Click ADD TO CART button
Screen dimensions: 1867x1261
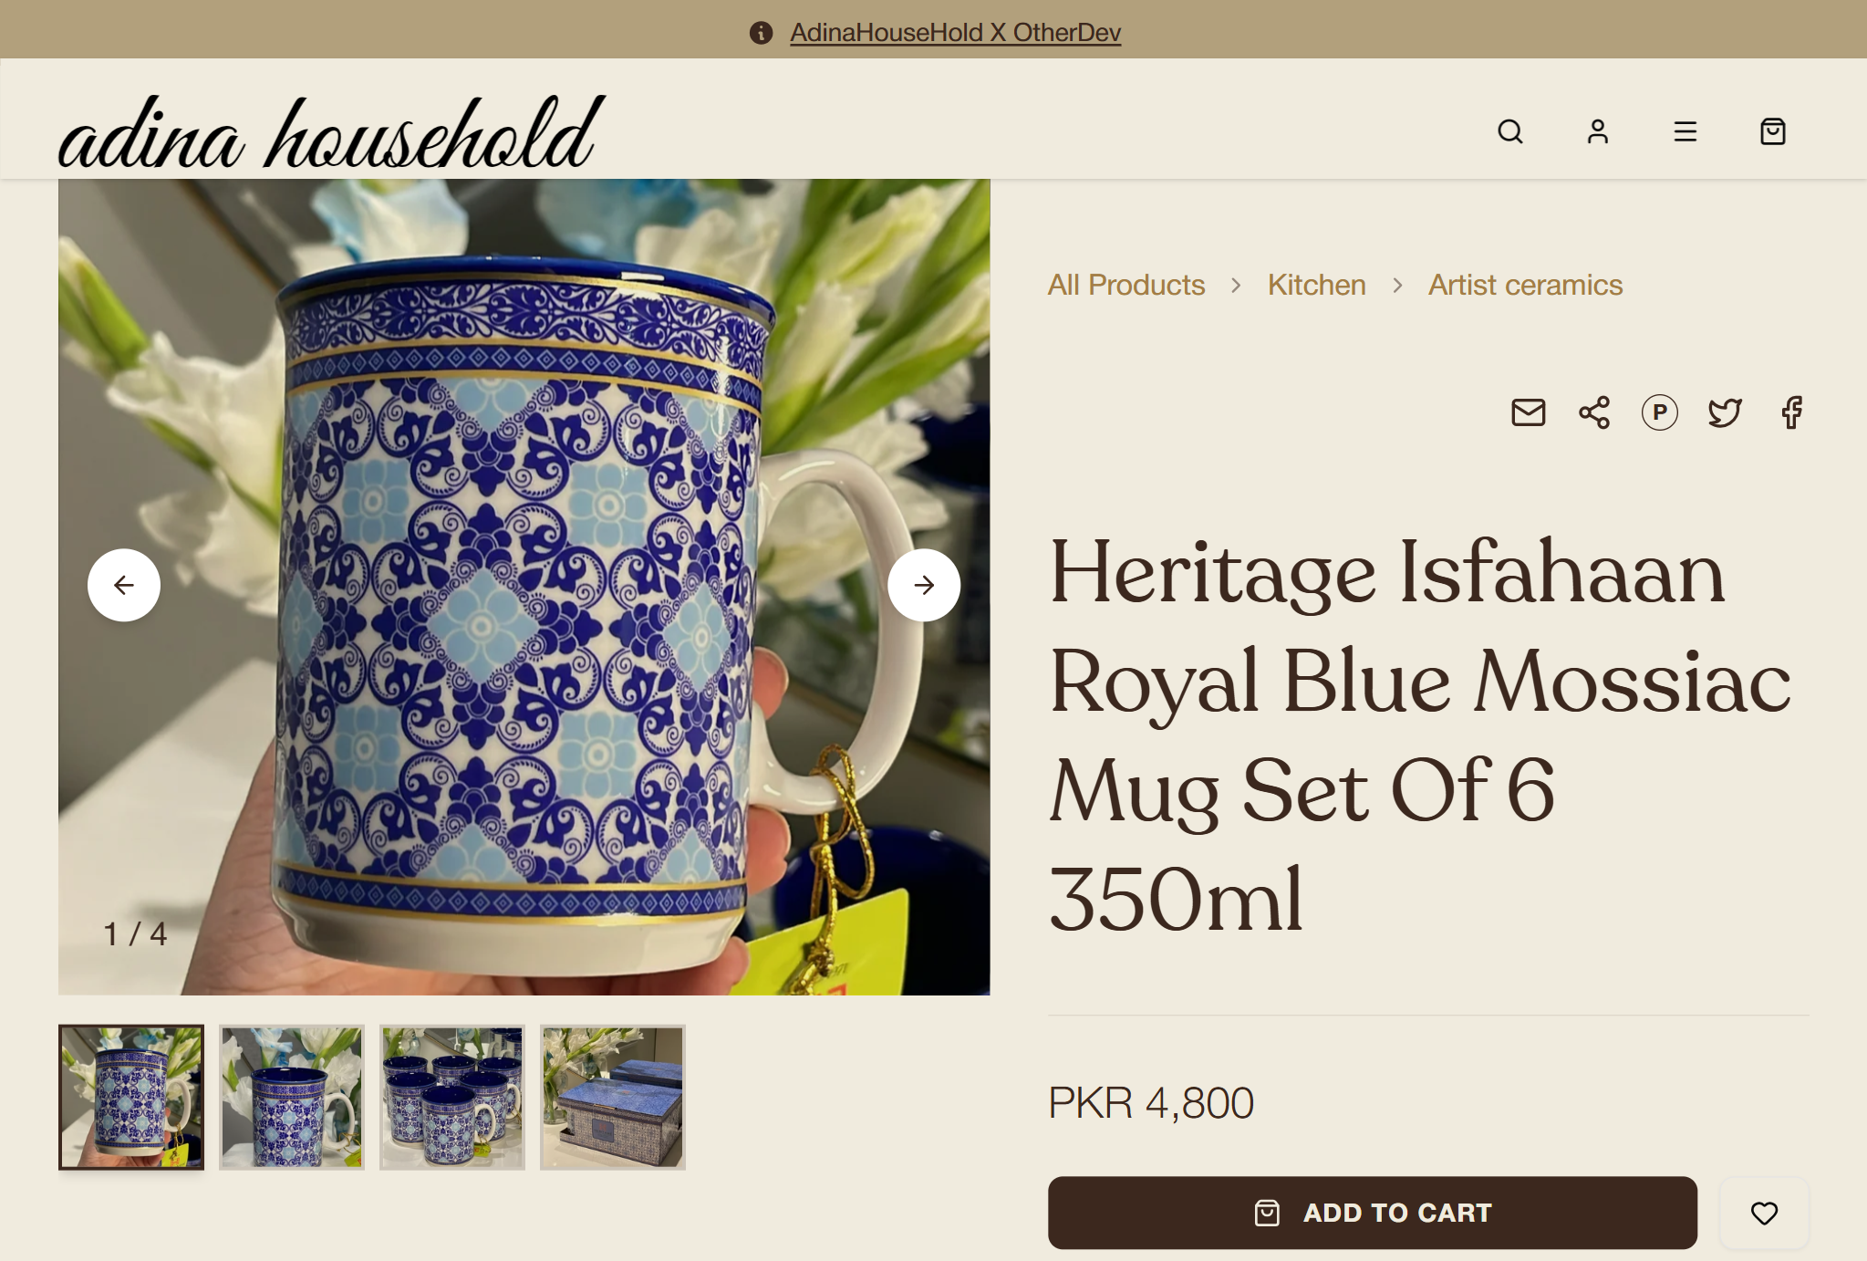pyautogui.click(x=1372, y=1213)
